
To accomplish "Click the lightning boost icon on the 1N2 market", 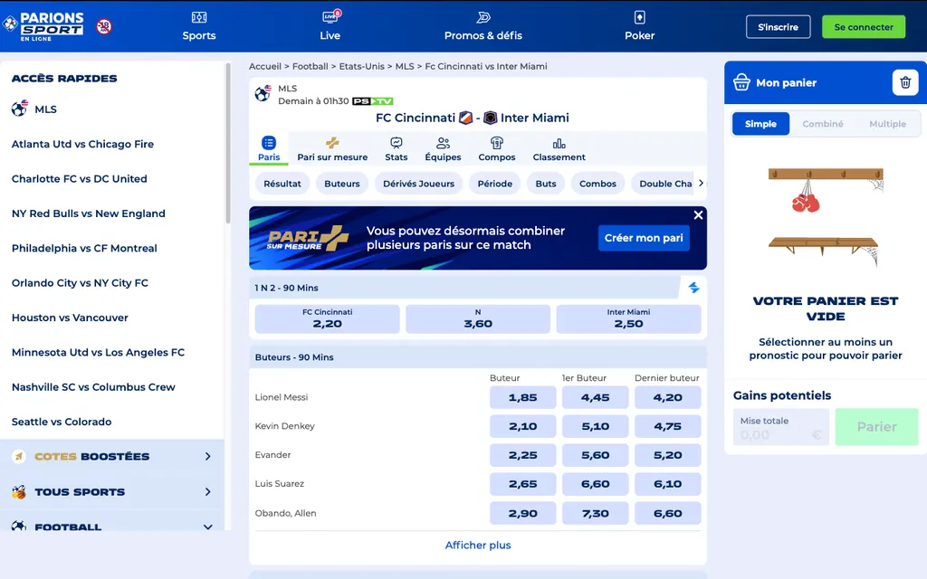I will pyautogui.click(x=693, y=287).
